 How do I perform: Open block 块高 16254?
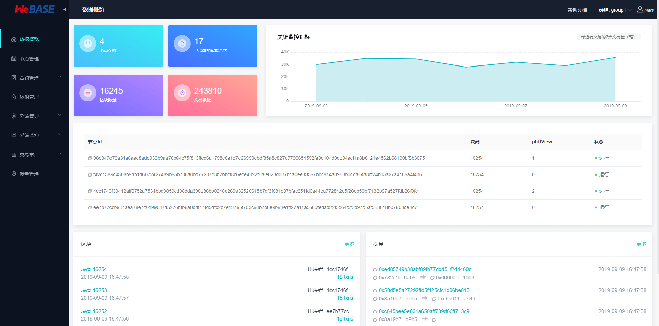[x=94, y=269]
